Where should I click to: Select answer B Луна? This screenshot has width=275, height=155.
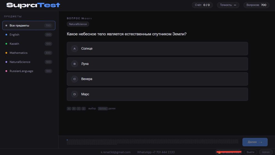[157, 64]
